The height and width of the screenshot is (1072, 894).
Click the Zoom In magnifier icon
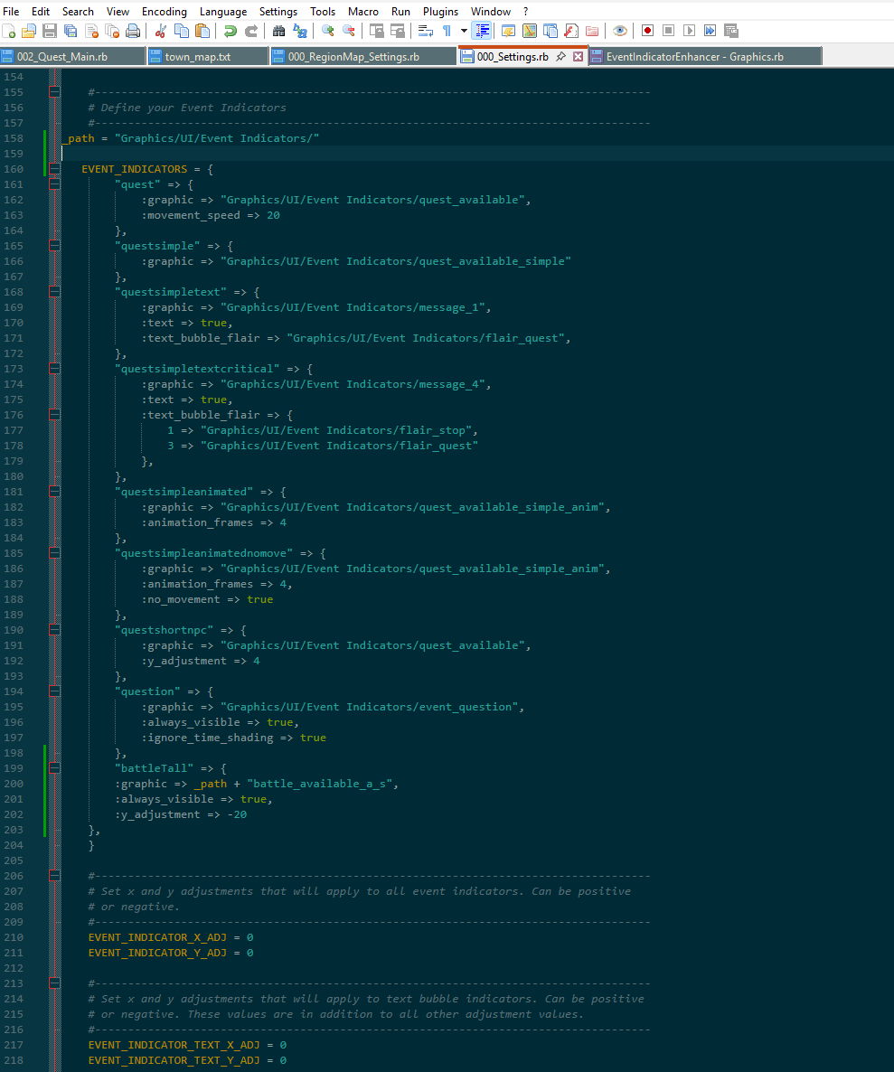point(327,31)
